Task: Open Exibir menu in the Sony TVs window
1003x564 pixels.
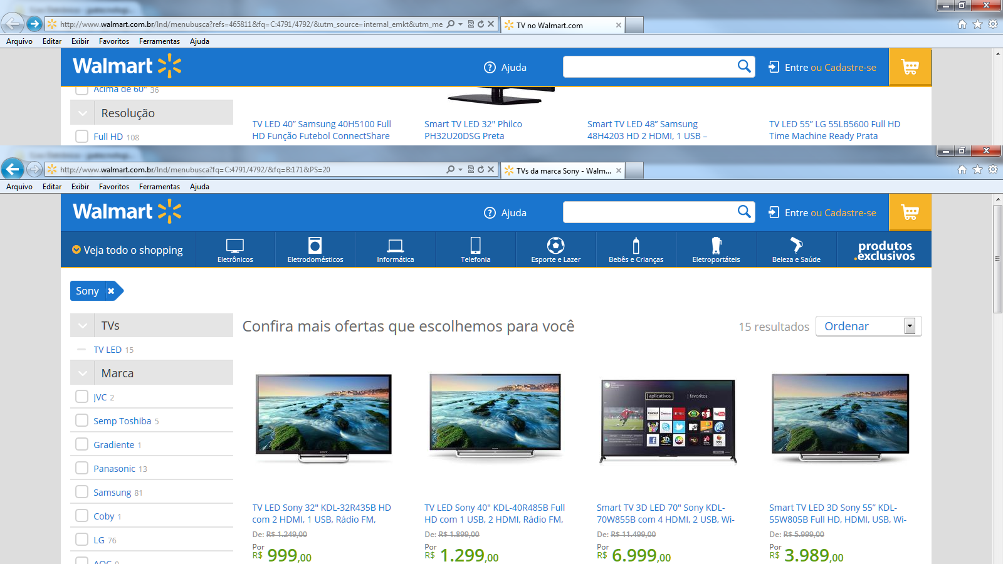Action: (80, 187)
